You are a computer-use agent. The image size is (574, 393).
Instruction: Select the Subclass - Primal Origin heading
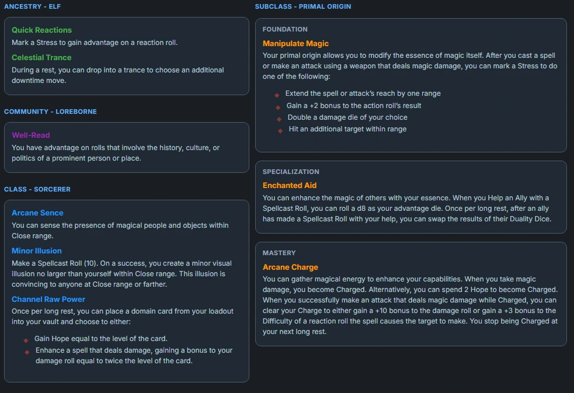click(303, 6)
